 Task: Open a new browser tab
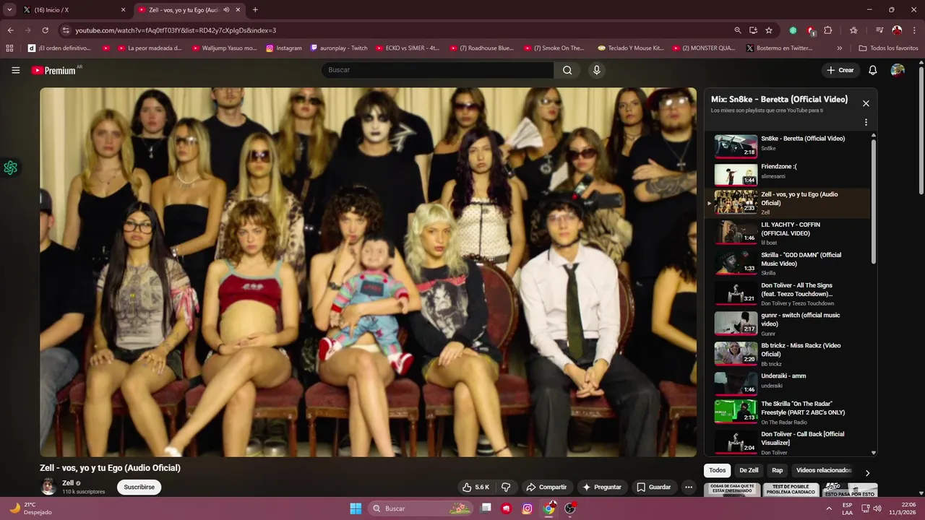pos(255,10)
